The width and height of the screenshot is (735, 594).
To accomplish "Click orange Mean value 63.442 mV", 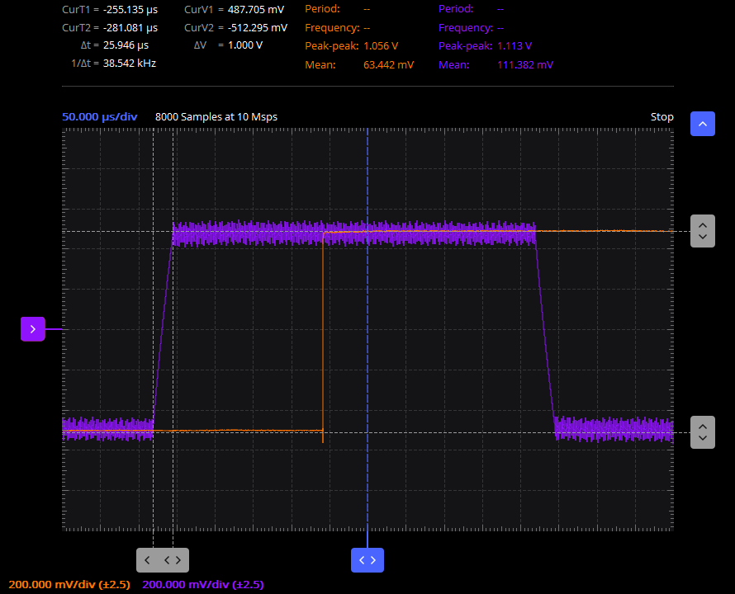I will (389, 64).
